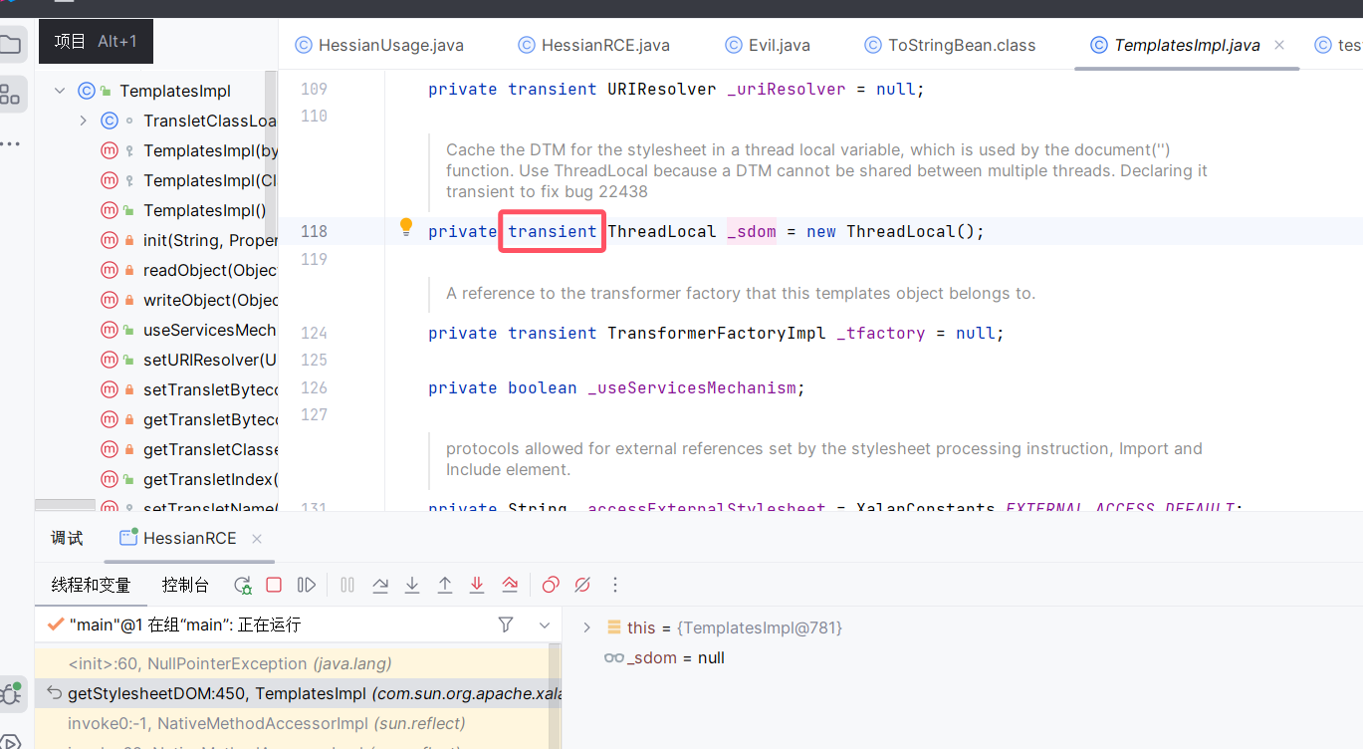Open the Project folder tool window icon
1363x749 pixels.
tap(11, 44)
